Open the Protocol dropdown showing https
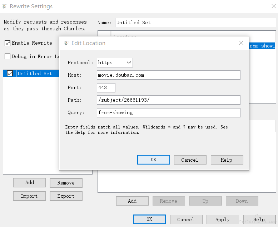Screen dimensions: 278x227 (115, 62)
